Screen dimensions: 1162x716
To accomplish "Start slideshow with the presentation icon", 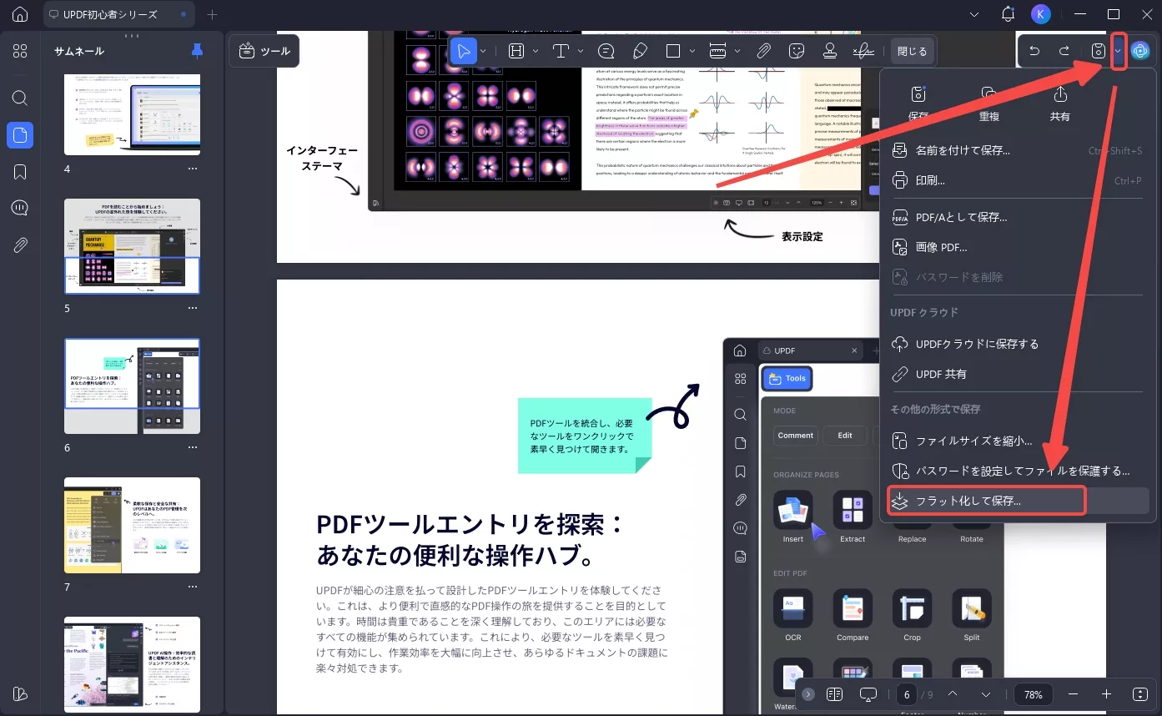I will 868,694.
